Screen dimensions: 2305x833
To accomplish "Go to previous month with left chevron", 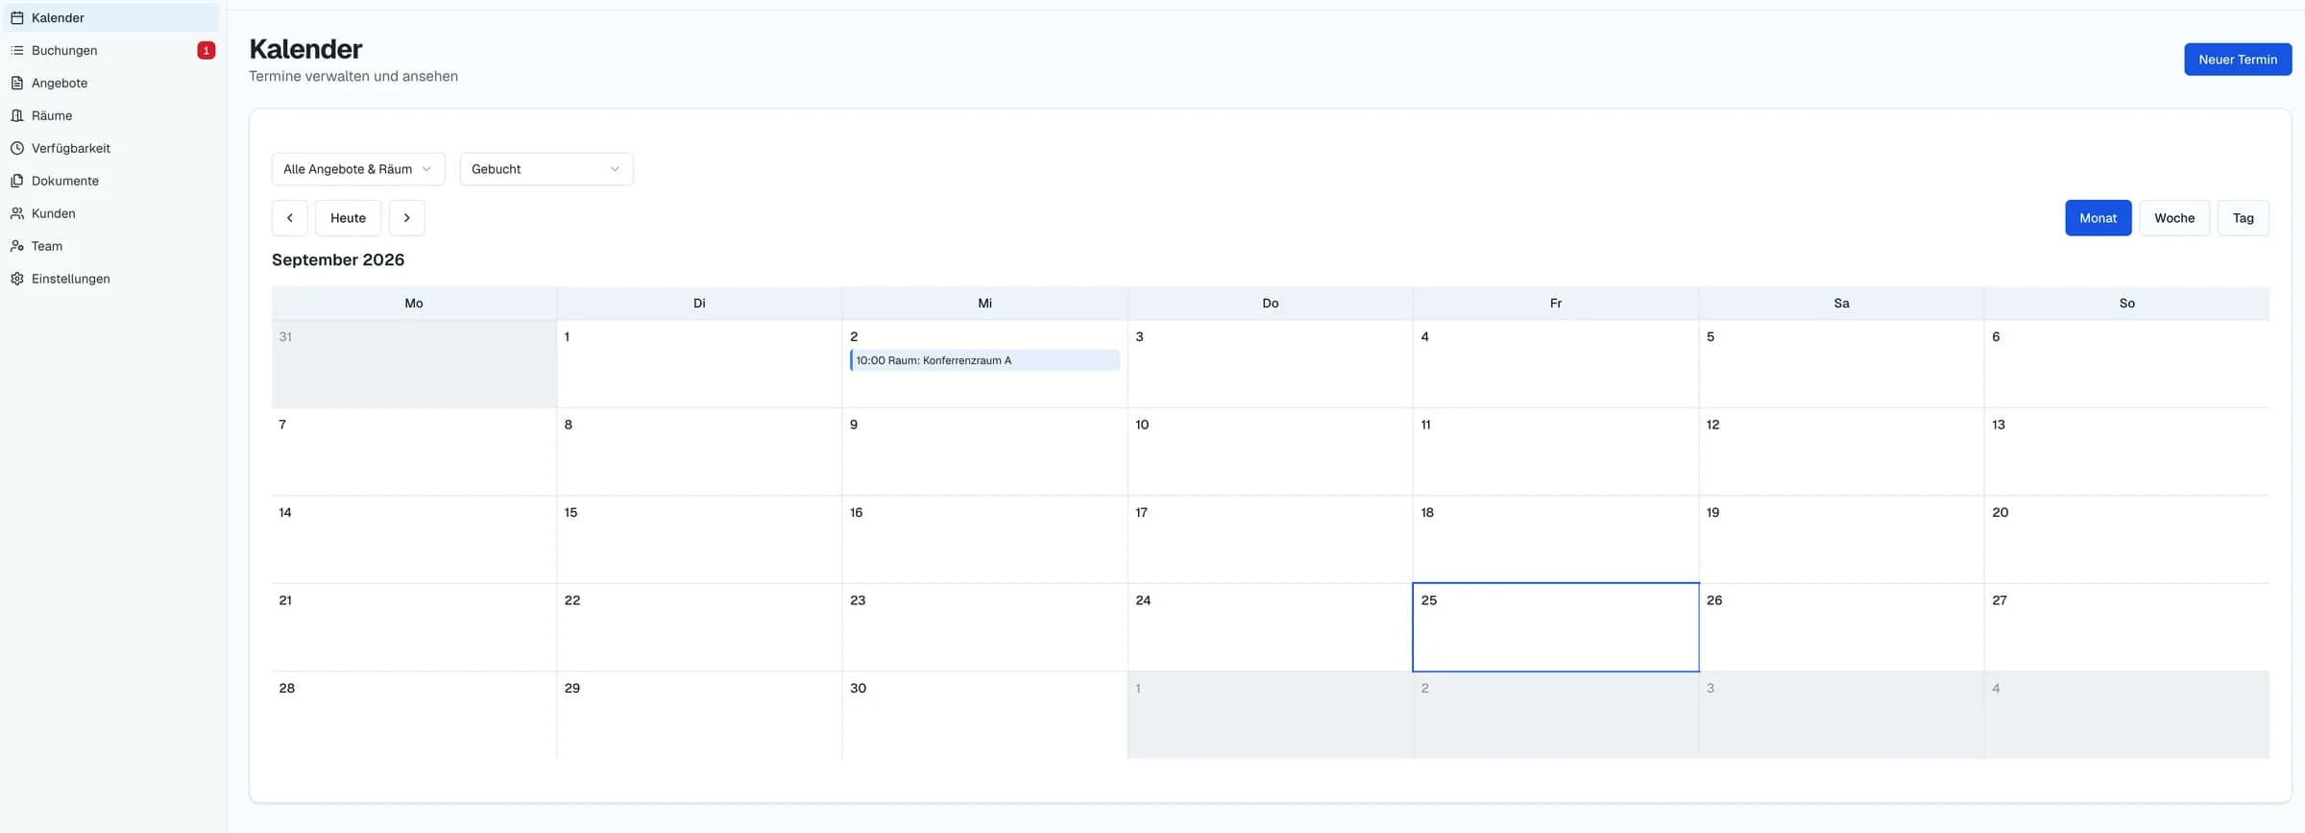I will 290,218.
